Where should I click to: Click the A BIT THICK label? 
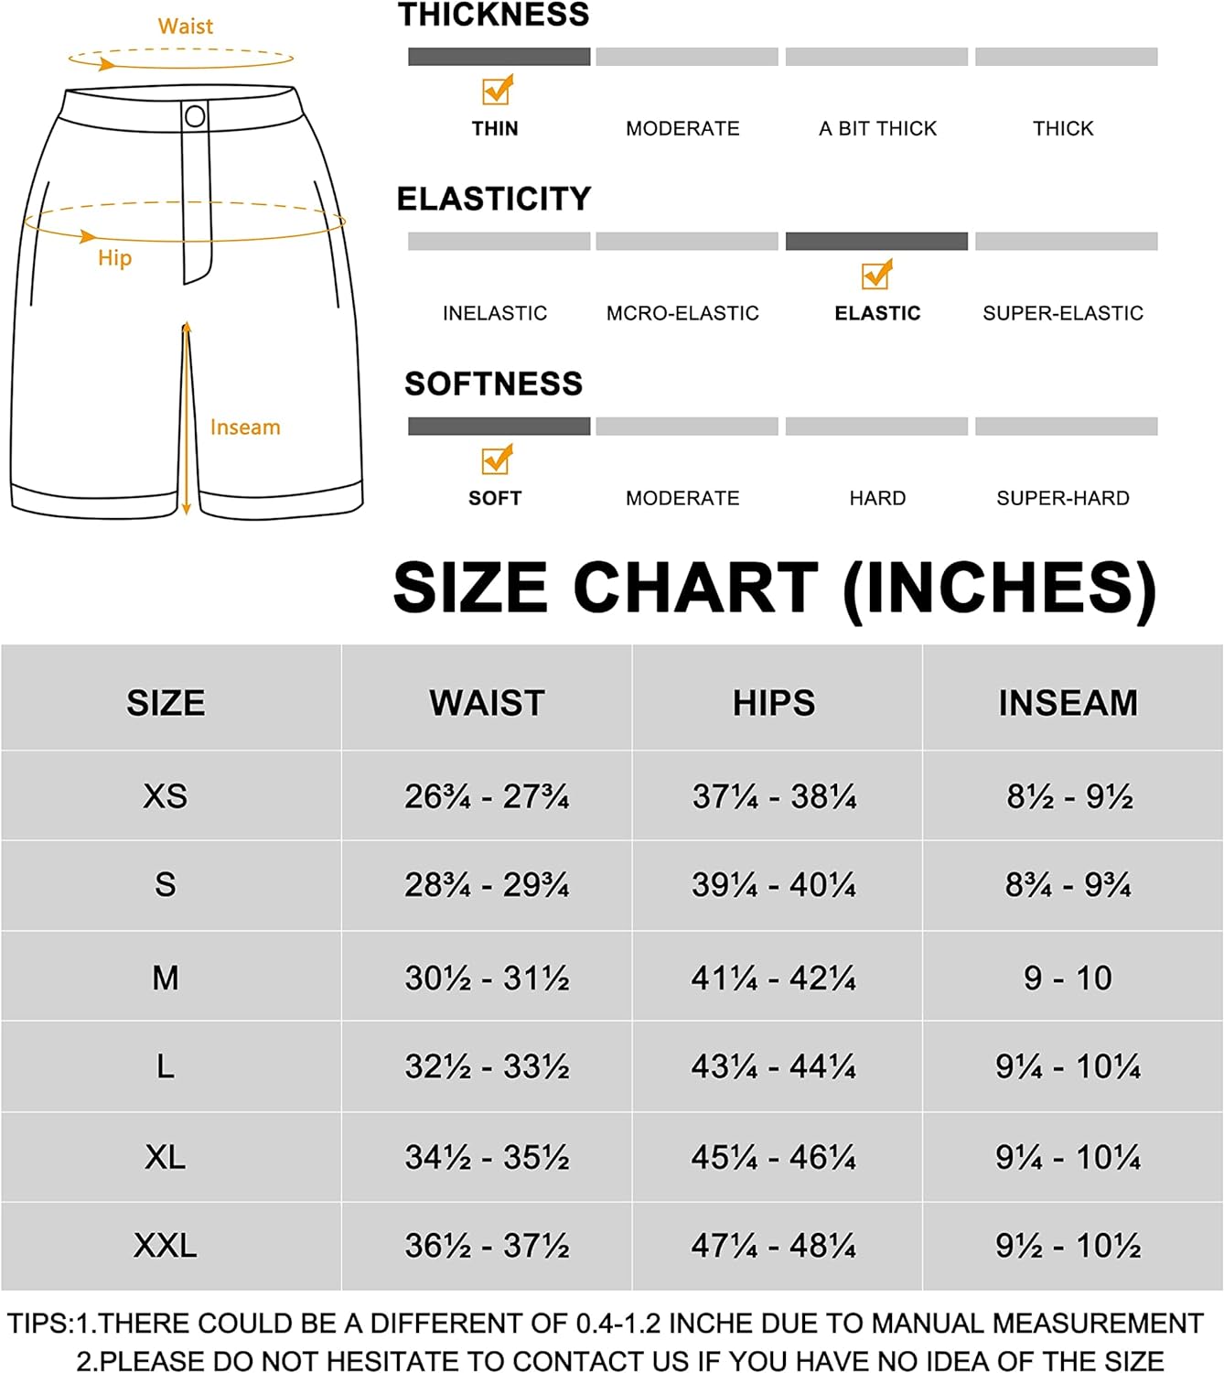pos(877,128)
